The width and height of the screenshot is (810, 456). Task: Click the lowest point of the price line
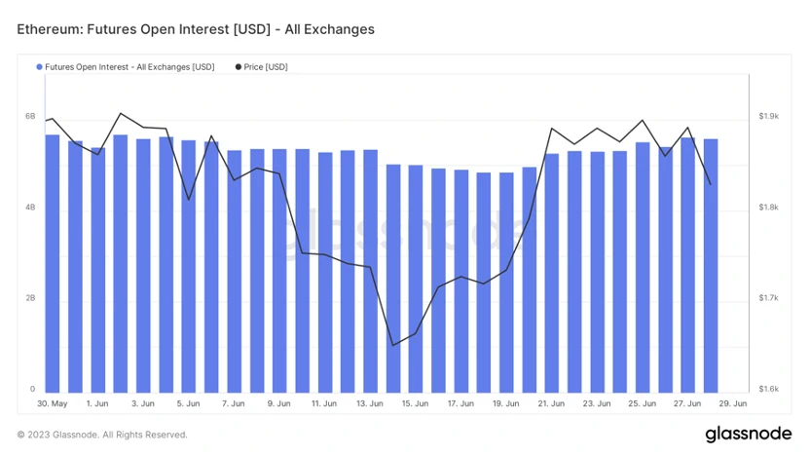(393, 345)
